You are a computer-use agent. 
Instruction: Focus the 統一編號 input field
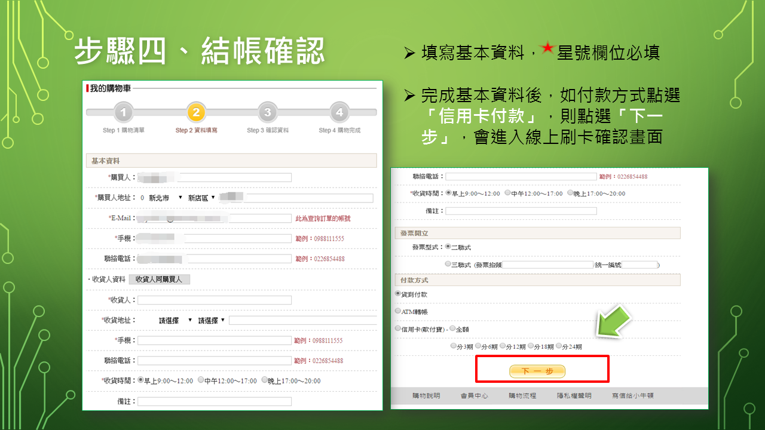point(639,265)
